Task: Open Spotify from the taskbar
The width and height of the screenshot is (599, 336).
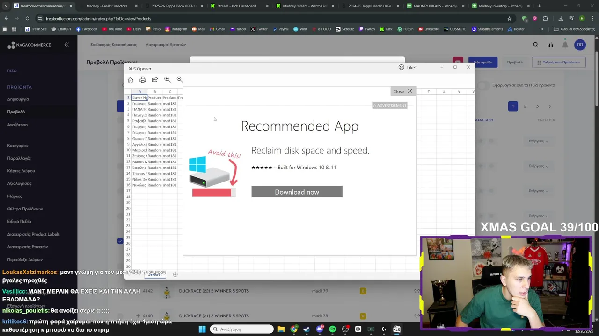Action: click(x=332, y=329)
